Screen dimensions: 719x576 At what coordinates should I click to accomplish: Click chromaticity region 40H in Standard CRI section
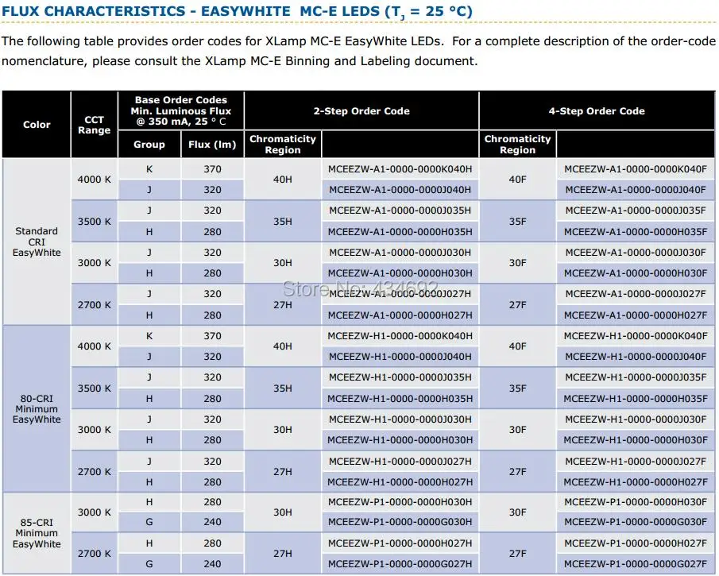(x=283, y=180)
